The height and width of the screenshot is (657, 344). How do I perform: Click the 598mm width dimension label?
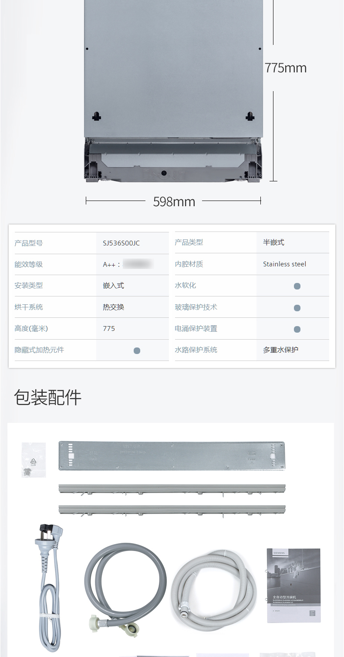point(174,202)
